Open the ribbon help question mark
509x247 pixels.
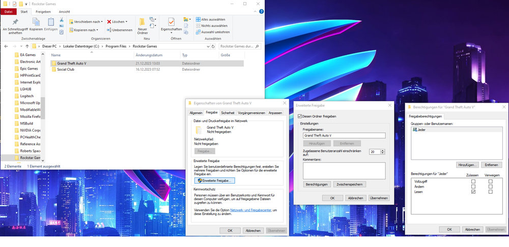261,11
